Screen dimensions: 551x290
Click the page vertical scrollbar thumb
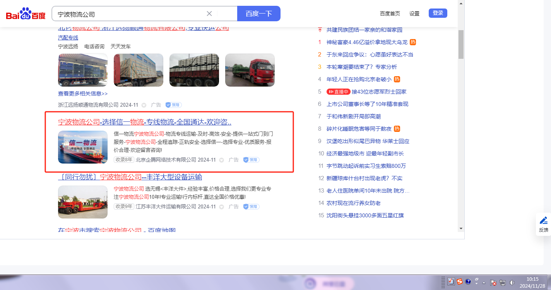(x=461, y=44)
